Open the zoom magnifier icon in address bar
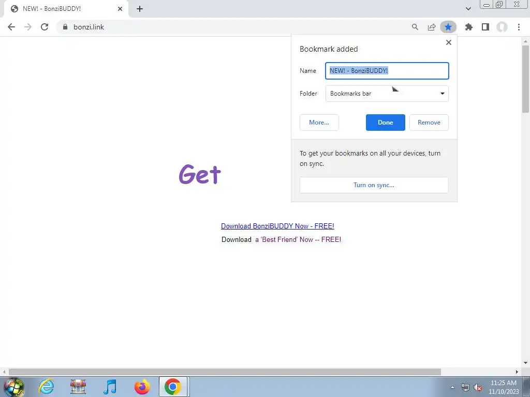 click(x=415, y=27)
